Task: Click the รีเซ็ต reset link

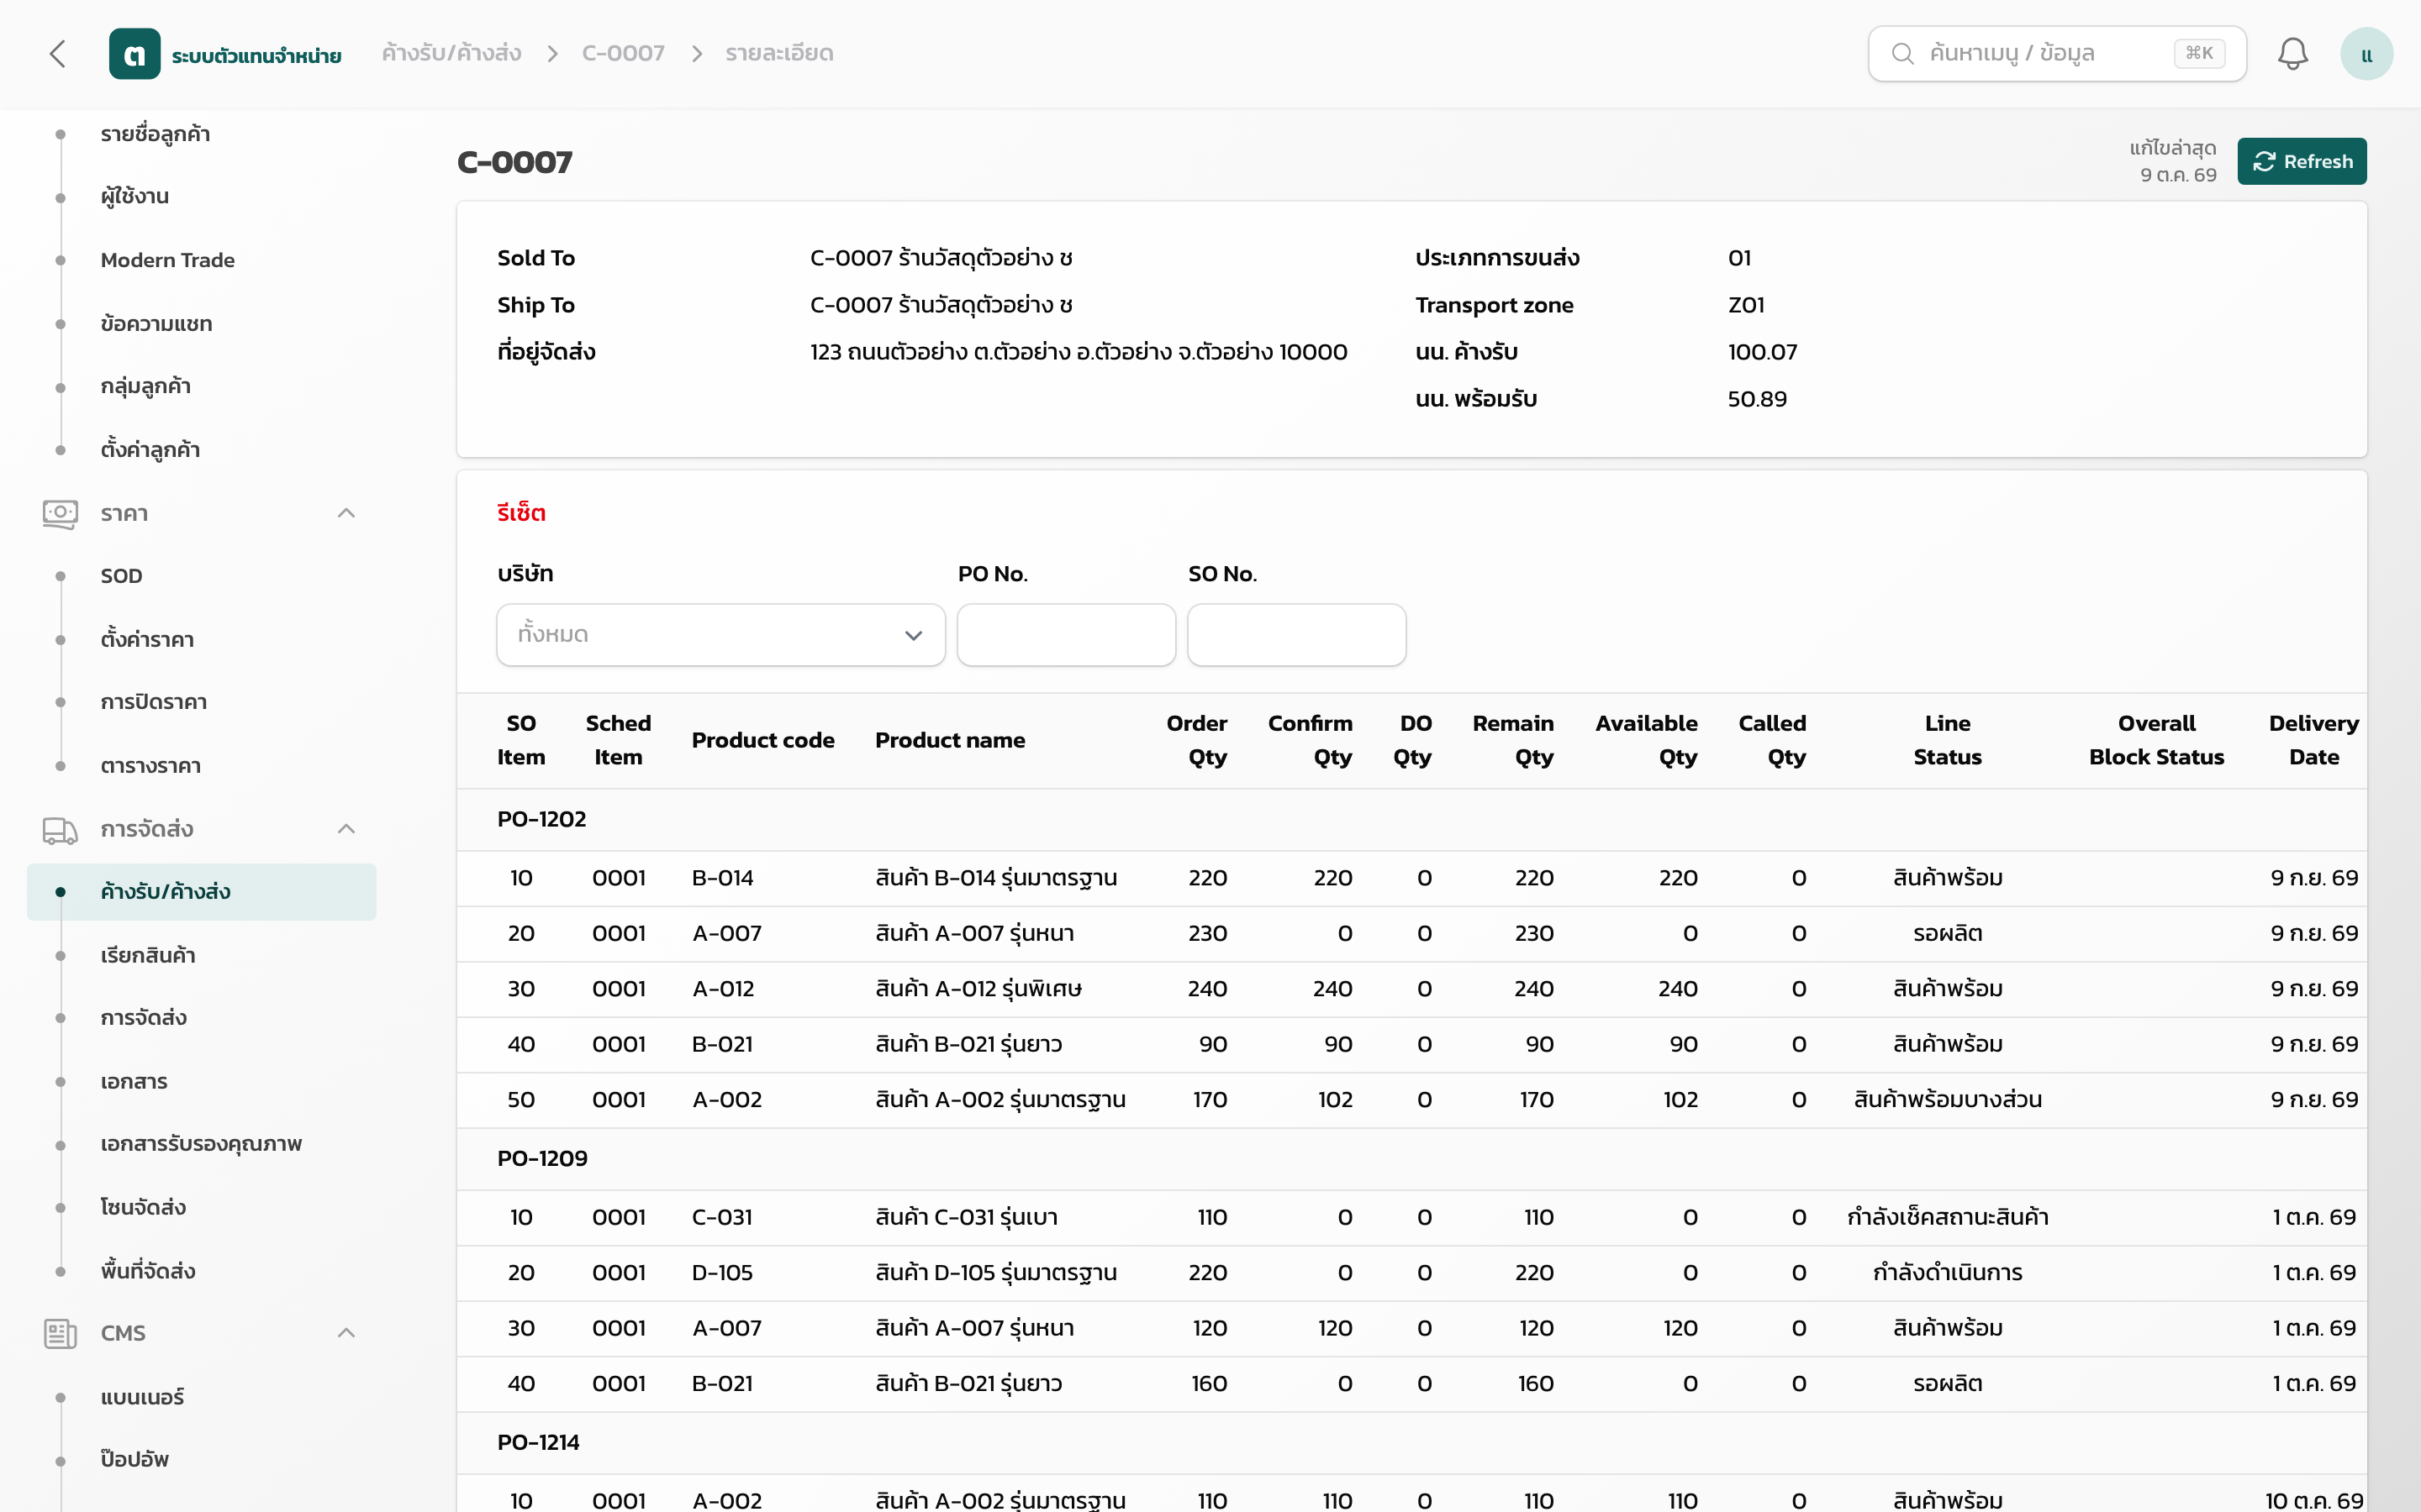Action: coord(521,513)
